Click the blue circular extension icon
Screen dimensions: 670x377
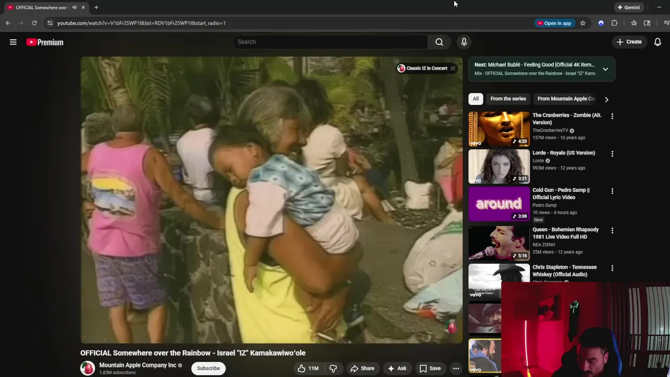tap(601, 23)
